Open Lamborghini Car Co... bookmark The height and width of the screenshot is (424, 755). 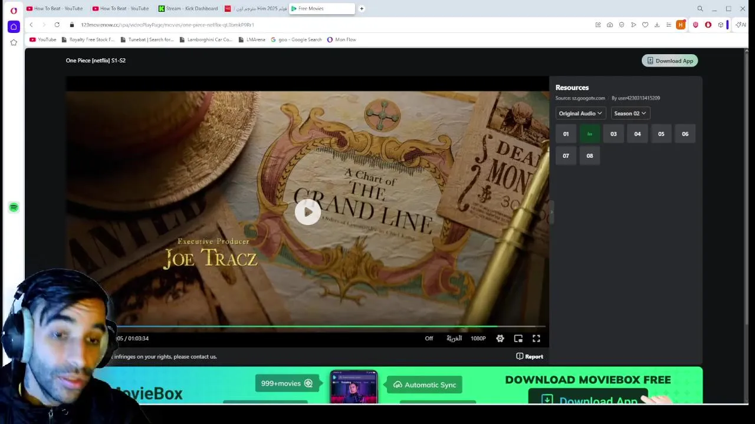(206, 39)
